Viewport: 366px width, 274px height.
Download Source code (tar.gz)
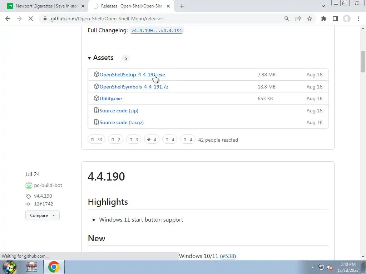122,123
